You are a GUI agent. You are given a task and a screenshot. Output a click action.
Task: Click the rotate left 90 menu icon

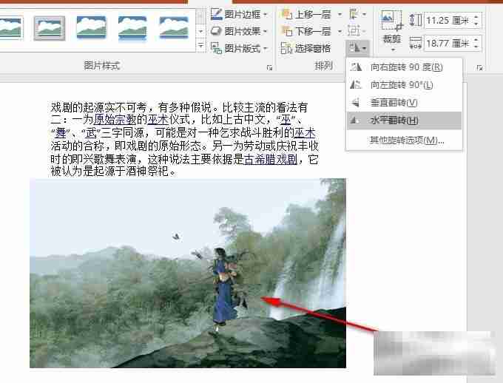pos(356,85)
